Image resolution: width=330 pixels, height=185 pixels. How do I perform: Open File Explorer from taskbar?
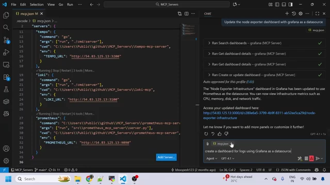point(77,179)
